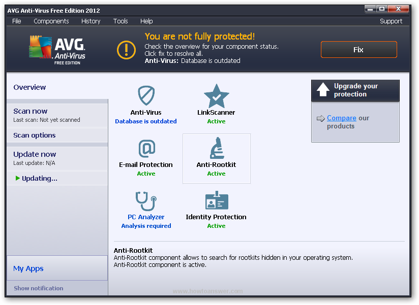Open the PC Analyzer stethoscope icon
Image resolution: width=419 pixels, height=305 pixels.
click(146, 201)
